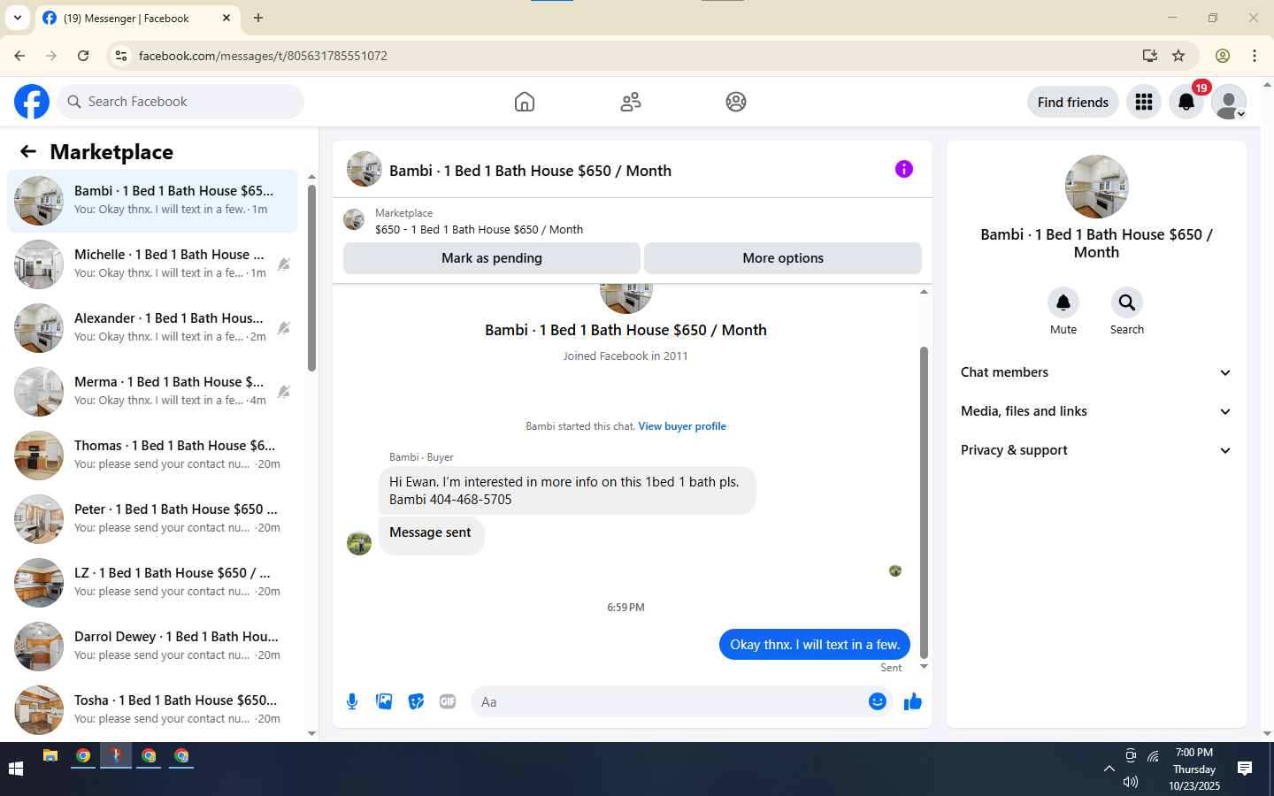Click More options button

[783, 258]
